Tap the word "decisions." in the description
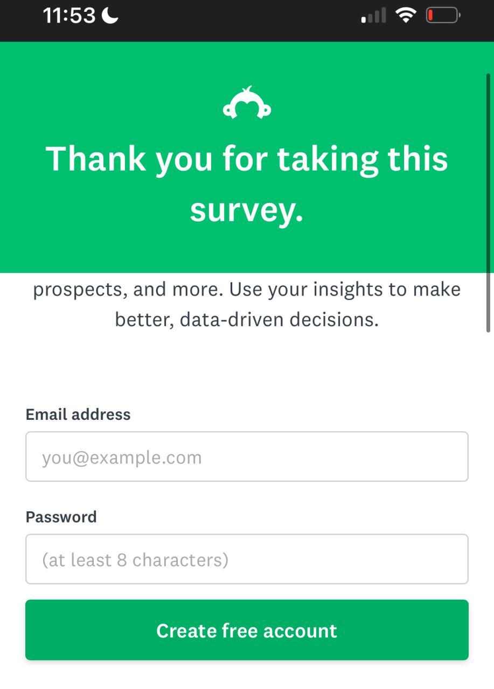The height and width of the screenshot is (689, 494). point(334,320)
